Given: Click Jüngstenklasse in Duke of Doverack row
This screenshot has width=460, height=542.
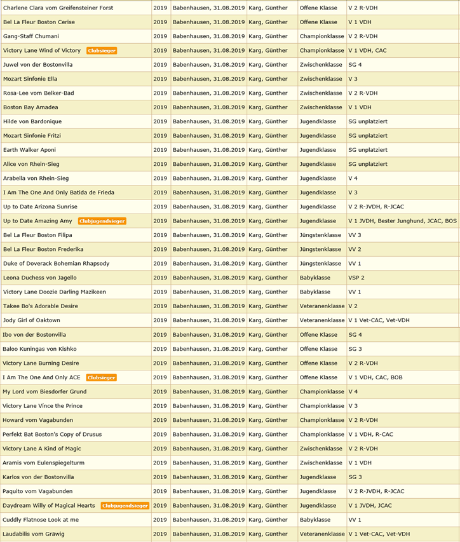Looking at the screenshot, I should 320,263.
